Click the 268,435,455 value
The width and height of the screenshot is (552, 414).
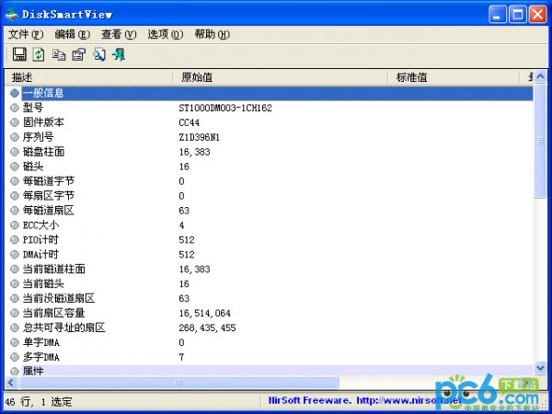click(207, 328)
